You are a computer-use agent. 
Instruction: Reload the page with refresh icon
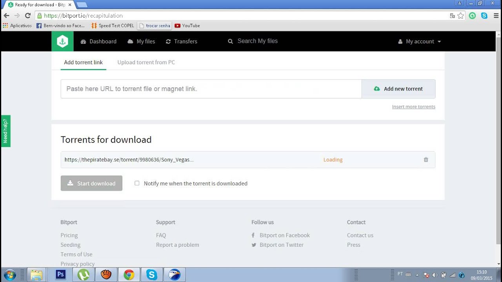pyautogui.click(x=27, y=16)
